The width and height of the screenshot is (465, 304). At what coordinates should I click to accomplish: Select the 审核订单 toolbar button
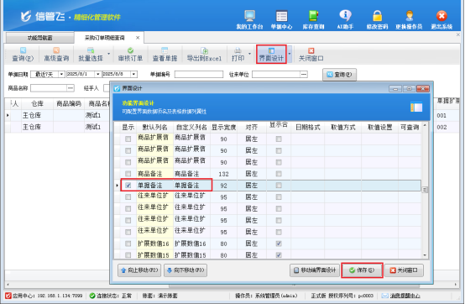point(130,55)
